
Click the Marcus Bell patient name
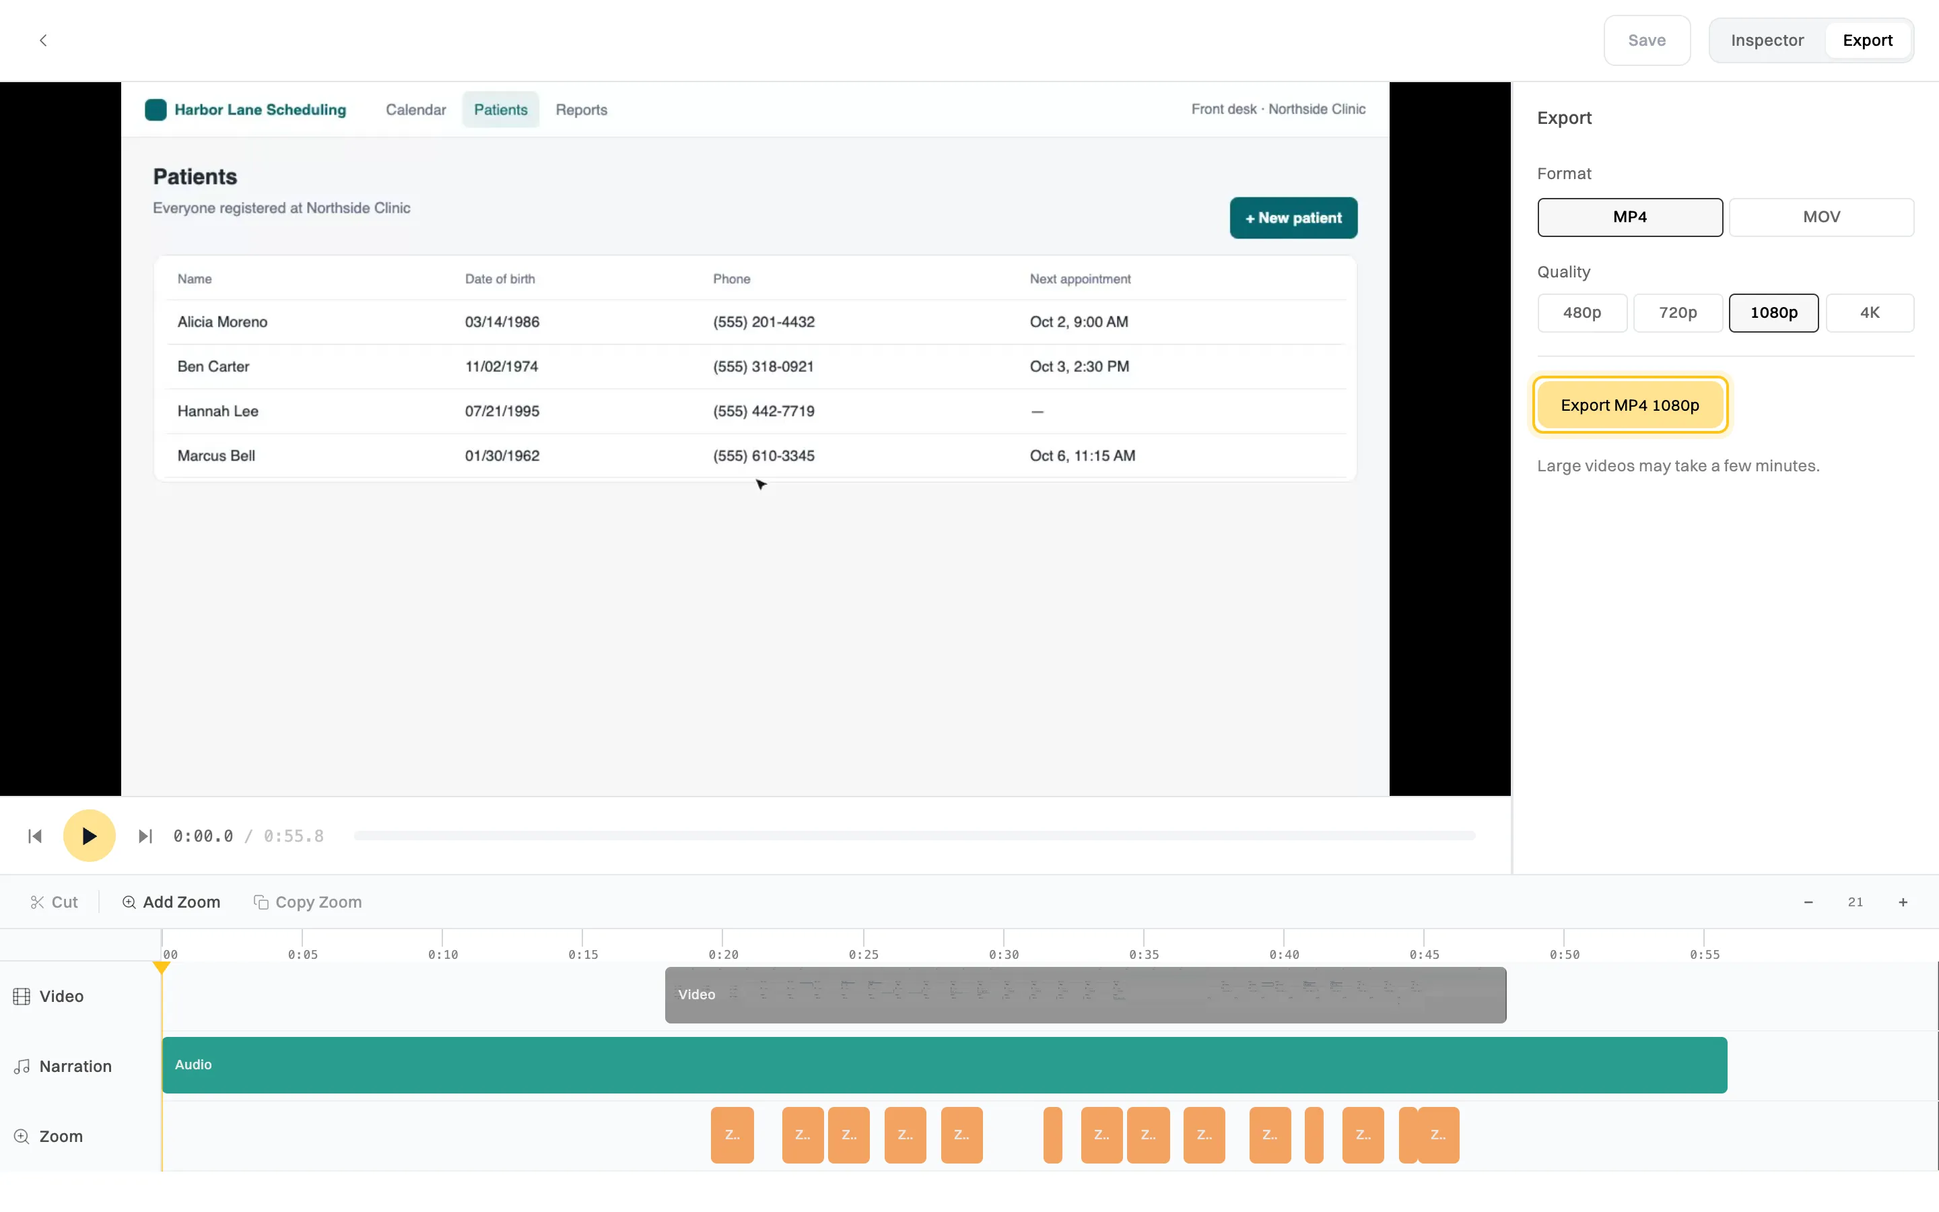tap(216, 455)
